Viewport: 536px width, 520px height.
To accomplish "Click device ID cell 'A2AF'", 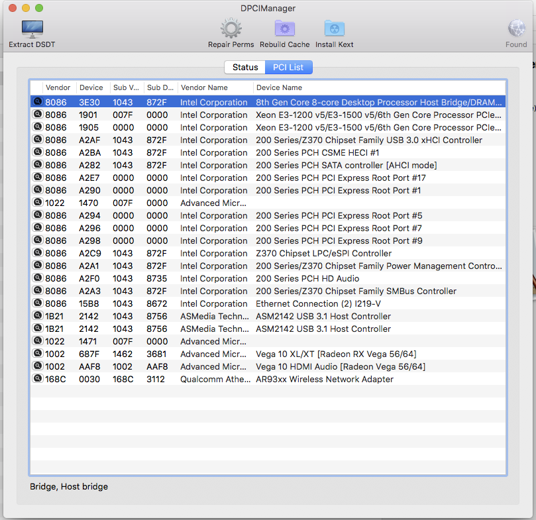I will point(89,140).
